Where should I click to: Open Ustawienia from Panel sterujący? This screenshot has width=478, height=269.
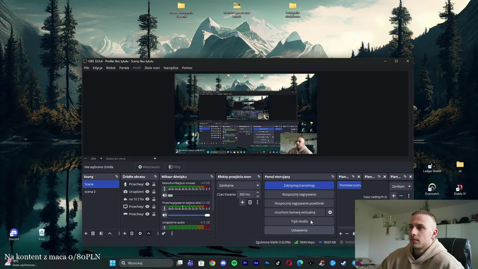click(299, 230)
